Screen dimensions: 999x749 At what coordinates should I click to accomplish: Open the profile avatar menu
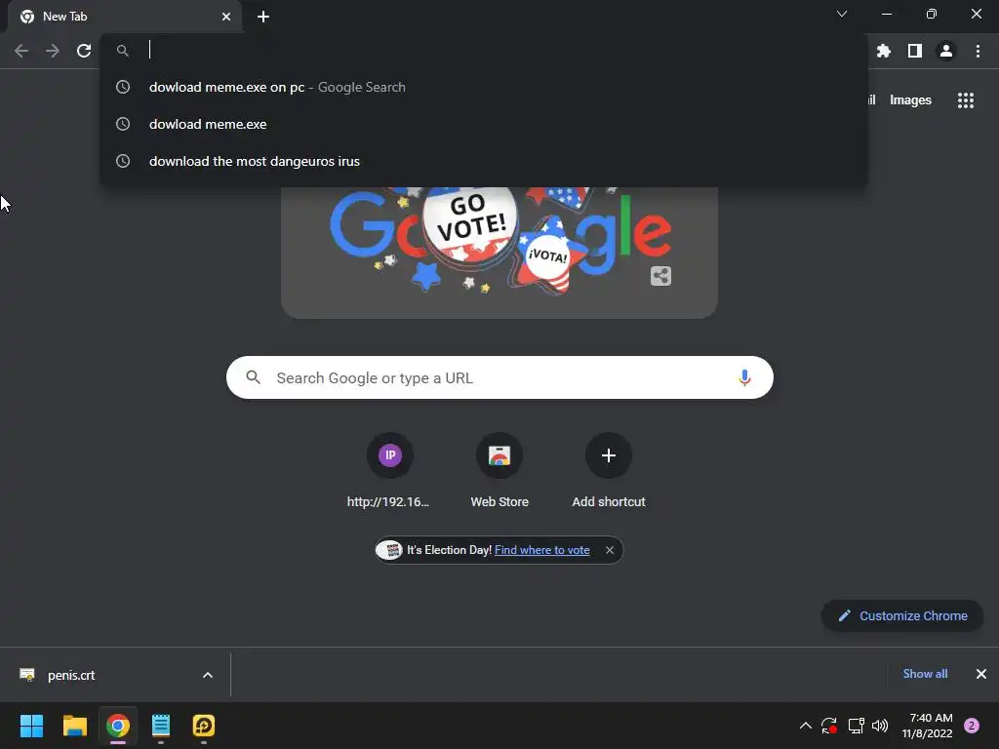click(946, 51)
